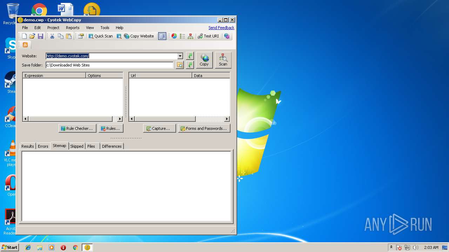Click Copy Website in the toolbar
This screenshot has width=449, height=252.
click(x=139, y=36)
